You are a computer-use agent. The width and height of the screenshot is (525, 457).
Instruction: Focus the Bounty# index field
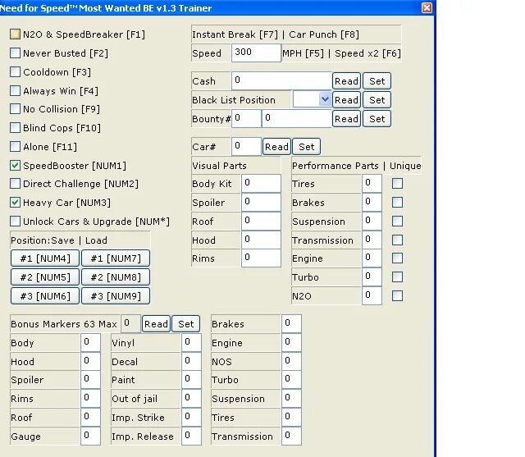tap(246, 118)
